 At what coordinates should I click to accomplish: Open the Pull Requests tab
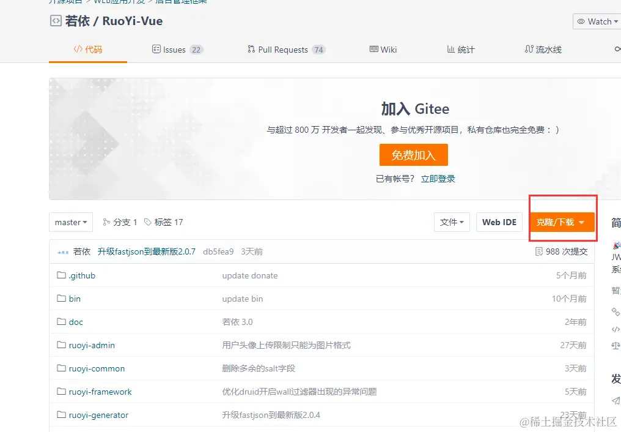tap(286, 50)
